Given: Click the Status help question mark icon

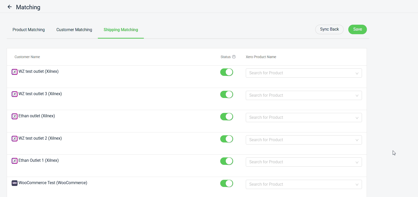Looking at the screenshot, I should click(x=234, y=57).
